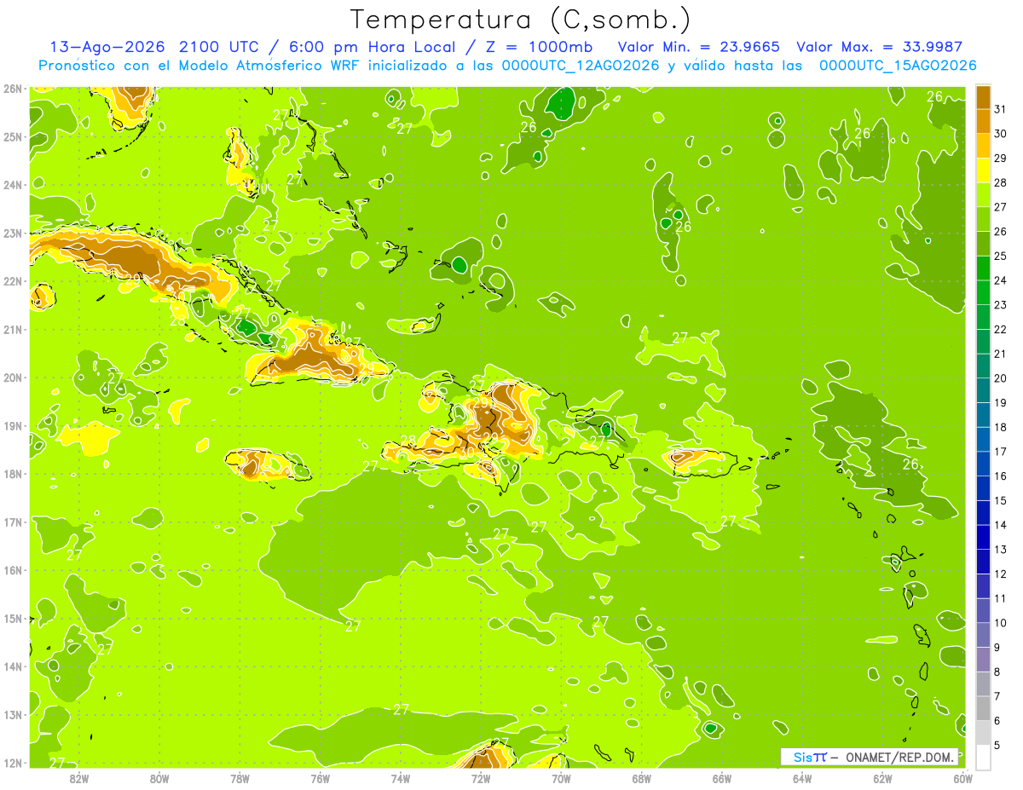Viewport: 1023px width, 790px height.
Task: Click the legend value '28'
Action: (1000, 182)
